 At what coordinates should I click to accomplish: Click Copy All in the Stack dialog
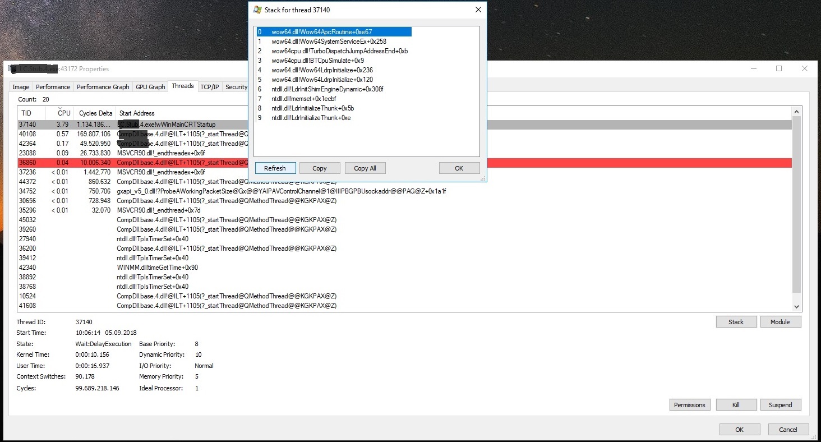(365, 168)
